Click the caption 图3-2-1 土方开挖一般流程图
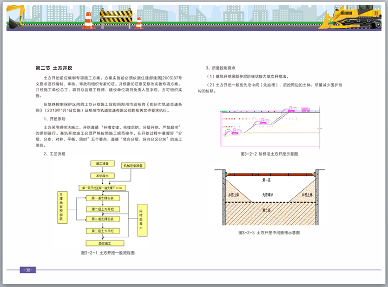 click(x=108, y=253)
